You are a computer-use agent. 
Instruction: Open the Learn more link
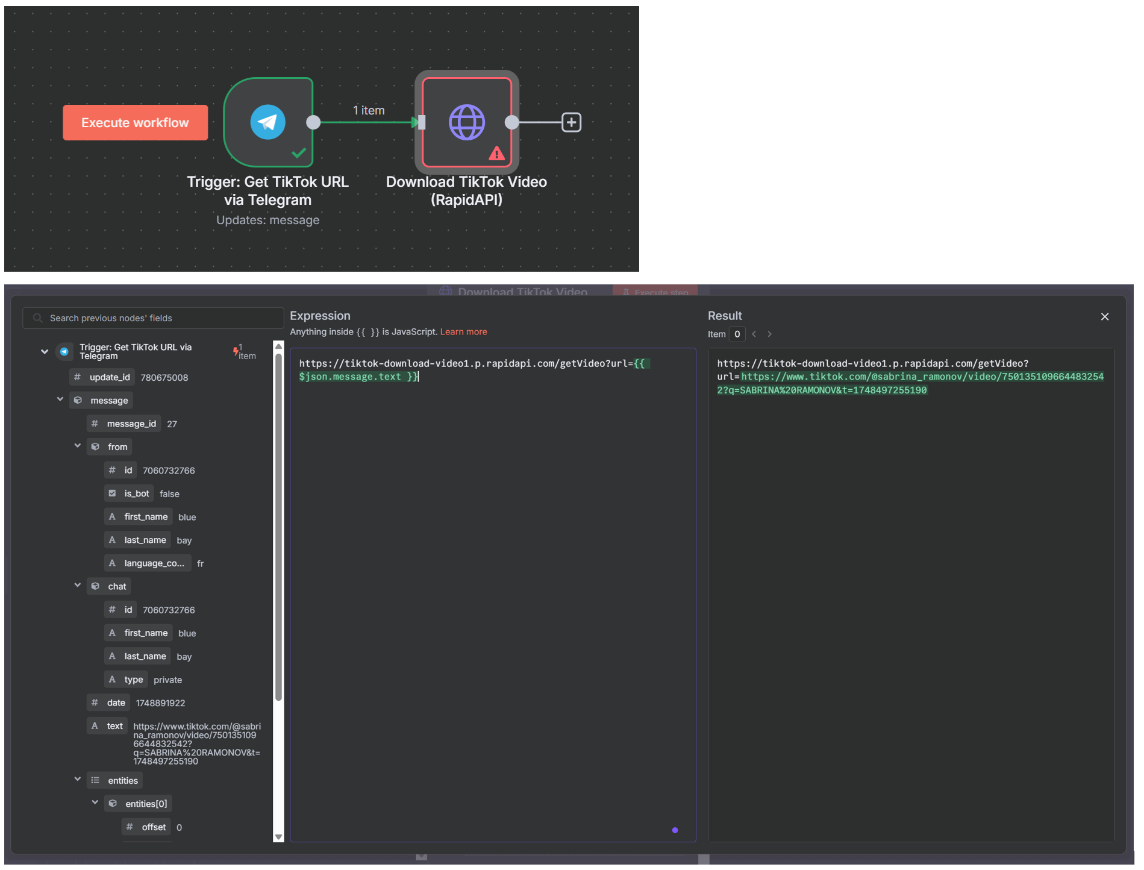464,332
